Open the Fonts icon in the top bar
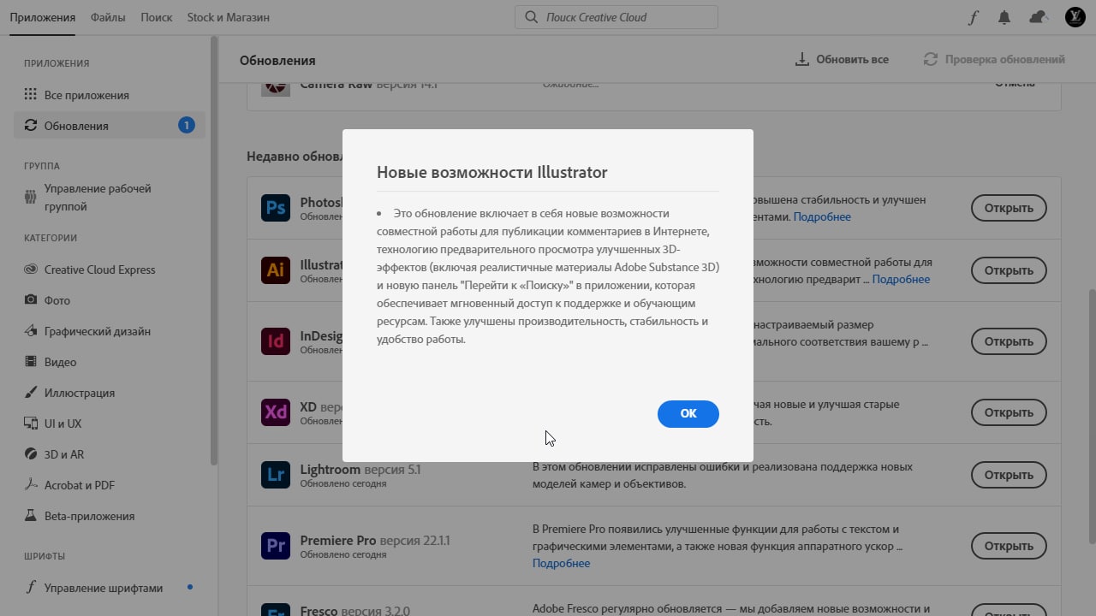Viewport: 1096px width, 616px height. 973,17
